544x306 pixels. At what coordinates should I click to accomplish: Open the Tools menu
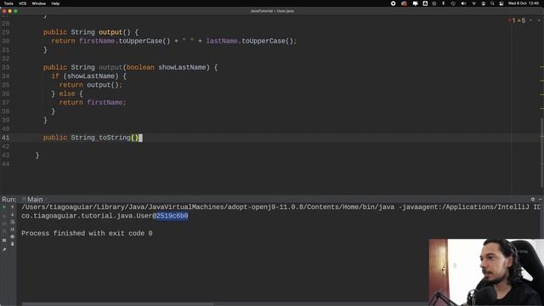tap(8, 3)
